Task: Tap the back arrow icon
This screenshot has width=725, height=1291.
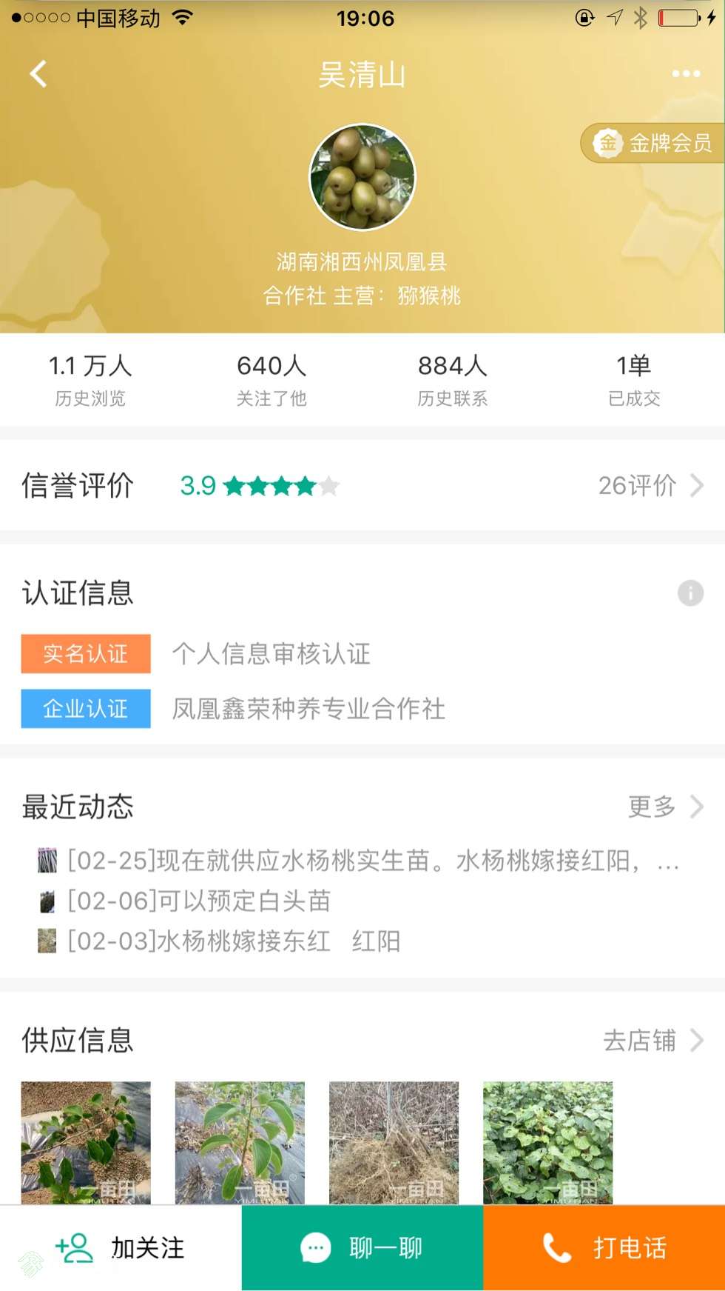Action: tap(38, 74)
